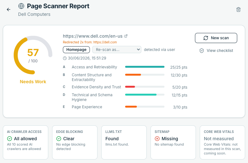Click the 12/30 pts score value
Viewport: 248px width, 163px height.
(179, 75)
